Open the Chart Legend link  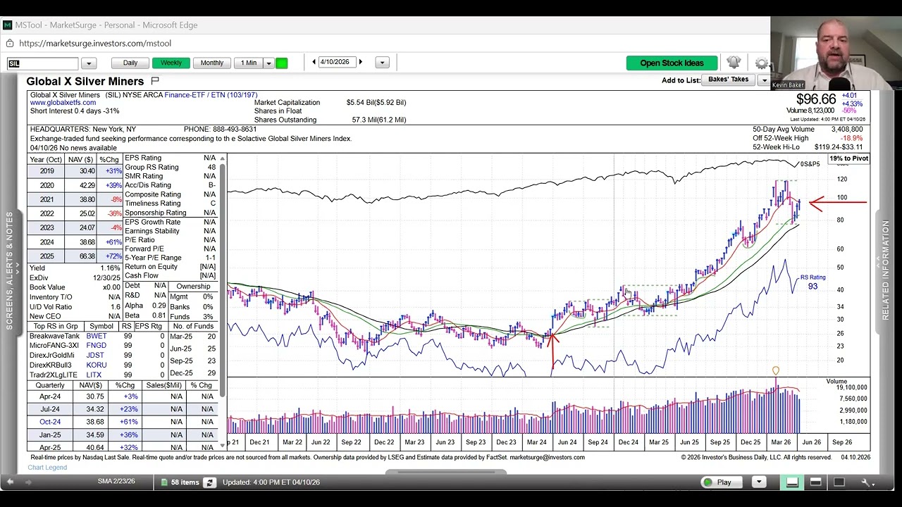47,468
